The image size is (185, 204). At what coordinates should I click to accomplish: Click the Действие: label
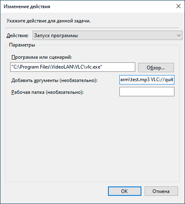18,35
